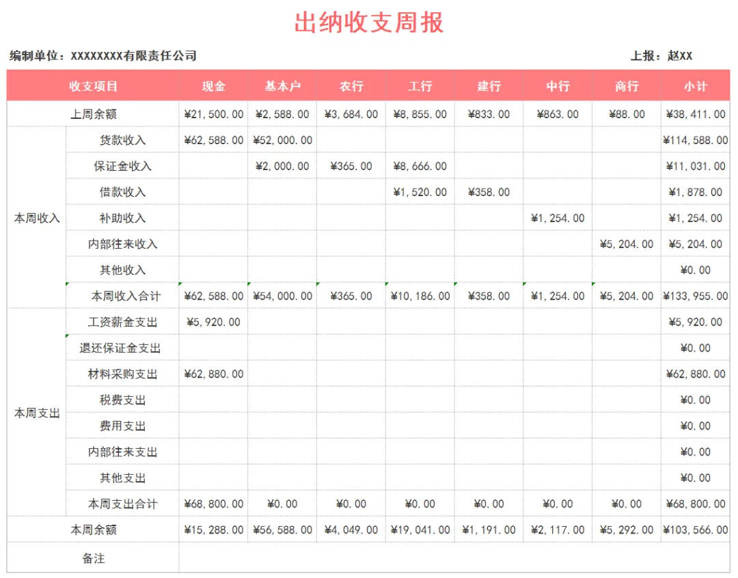This screenshot has width=738, height=578.
Task: Click the ¥5,204.00 cell under 商行 in 内部往来收入
Action: [627, 244]
